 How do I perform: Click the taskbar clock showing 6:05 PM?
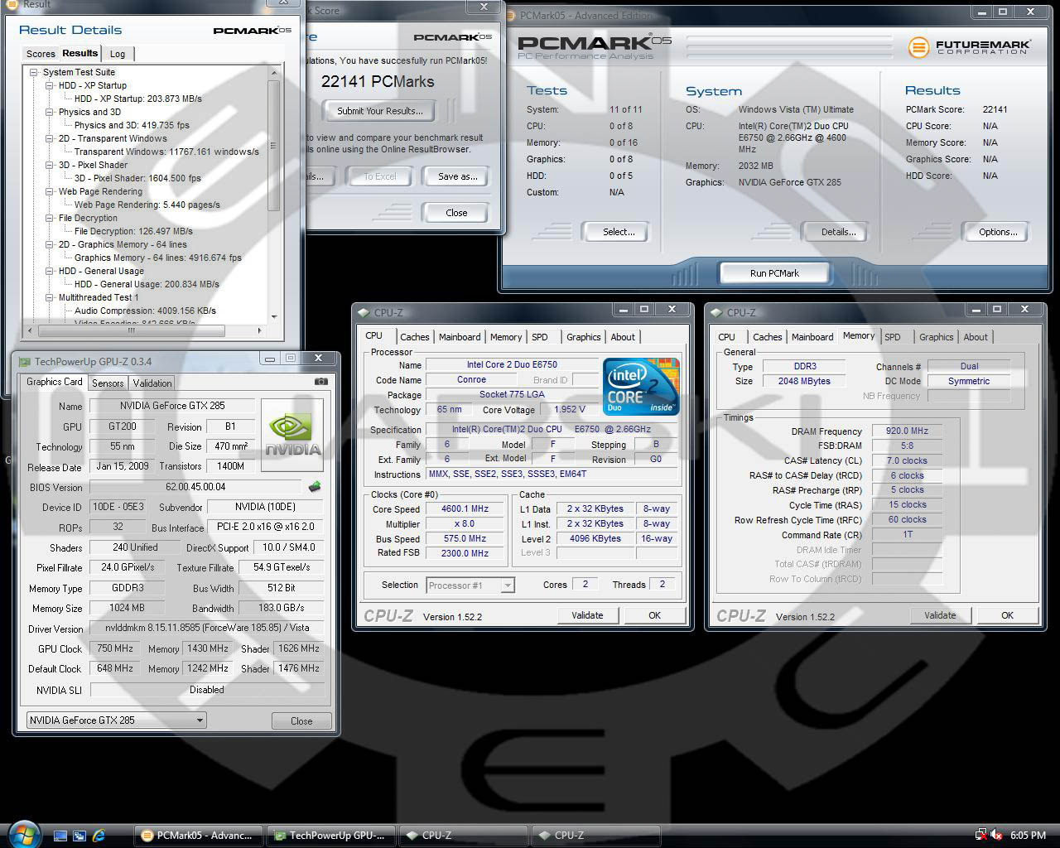coord(1028,836)
